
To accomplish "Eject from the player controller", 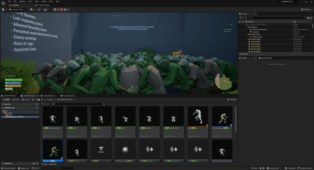I will [x=65, y=9].
